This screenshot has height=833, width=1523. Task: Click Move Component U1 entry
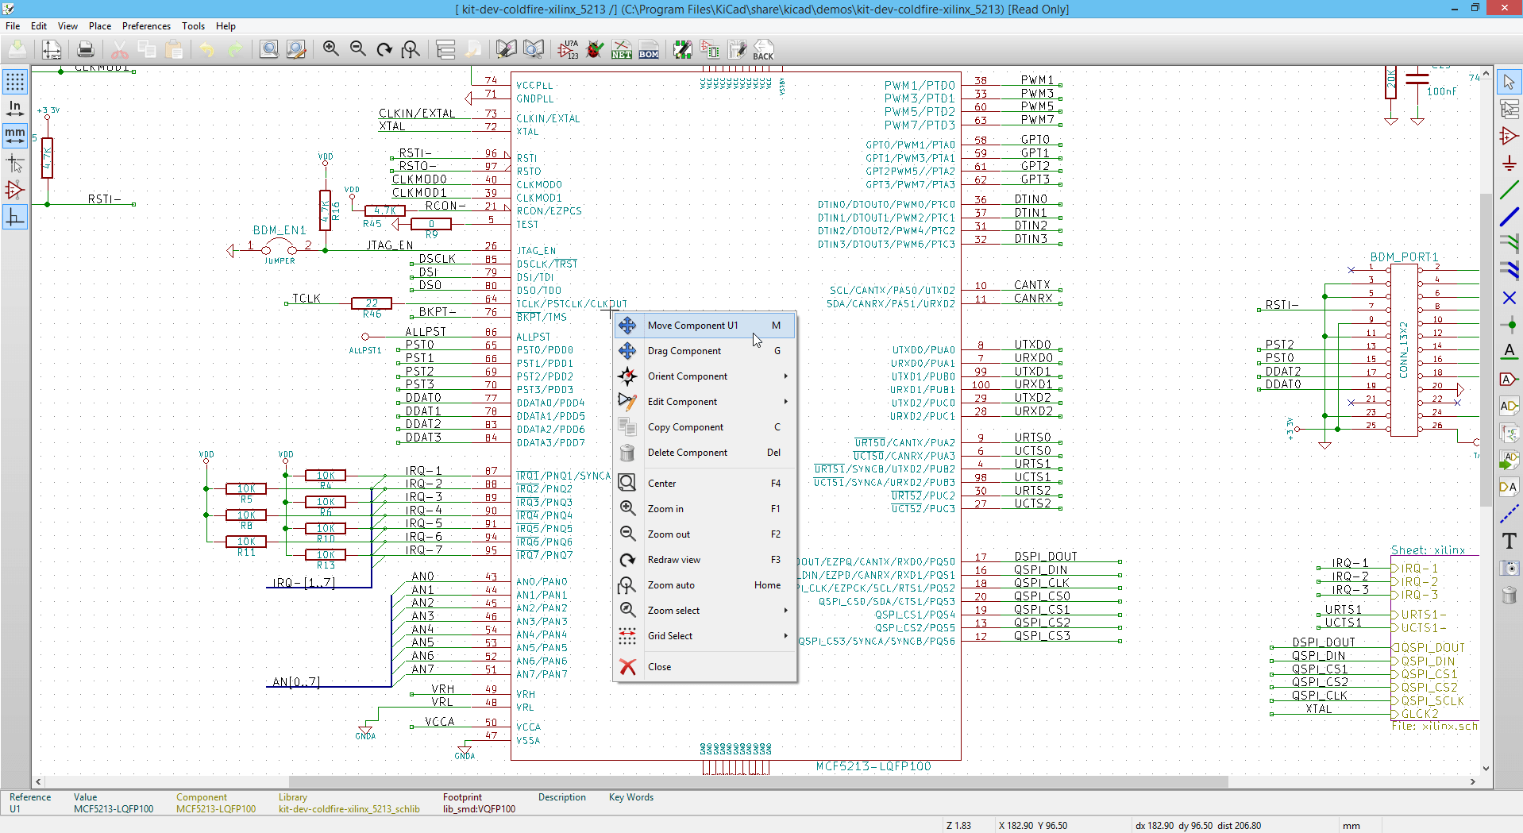[x=692, y=326]
